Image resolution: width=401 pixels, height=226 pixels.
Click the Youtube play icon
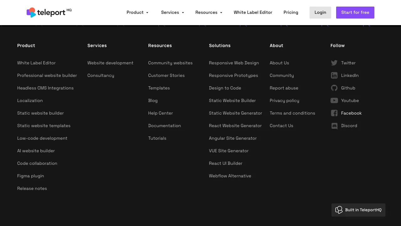tap(334, 100)
